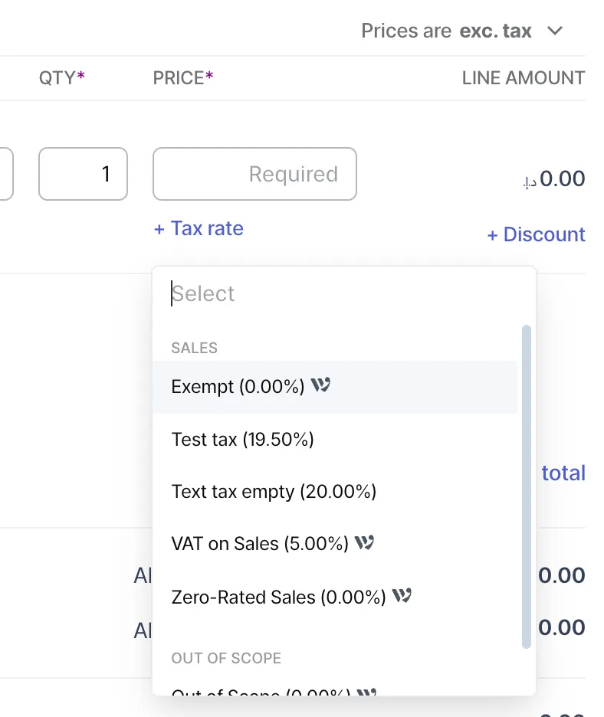Choose the Exempt (0.00%) tax rate

coord(238,387)
